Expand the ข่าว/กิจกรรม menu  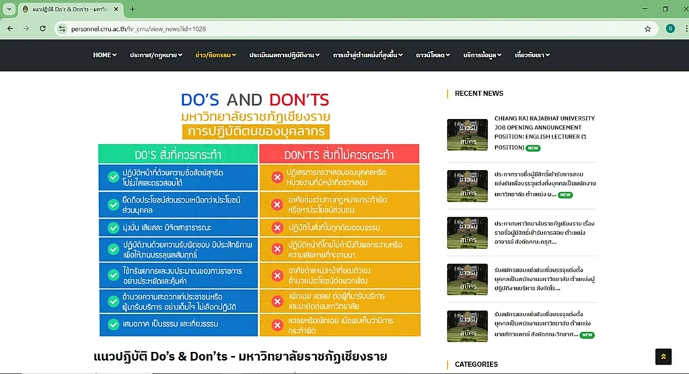[216, 55]
